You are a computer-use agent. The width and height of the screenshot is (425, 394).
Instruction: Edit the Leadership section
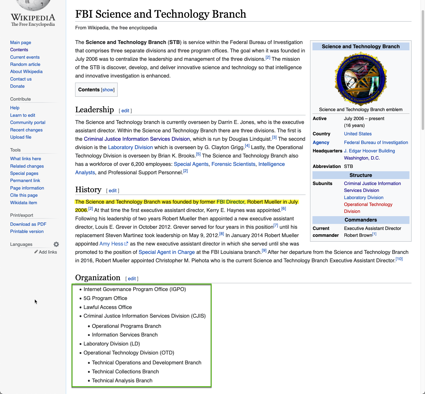[x=125, y=110]
